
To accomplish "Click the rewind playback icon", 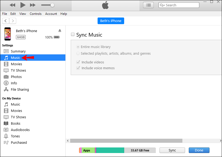I will click(x=12, y=5).
